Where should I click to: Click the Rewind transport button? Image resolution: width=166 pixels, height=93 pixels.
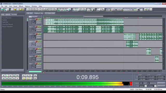[x=7, y=79]
